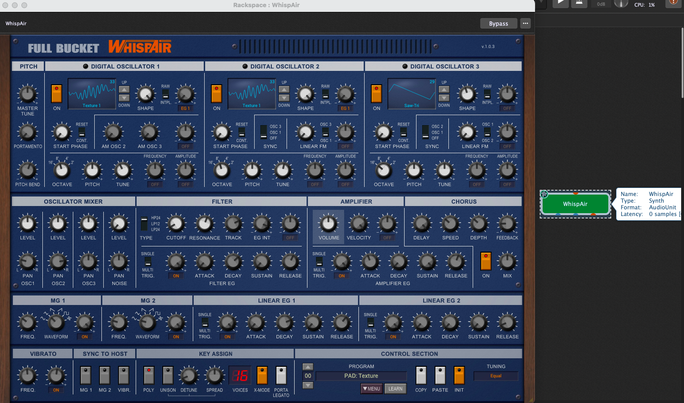Click the DETUNE knob

189,376
